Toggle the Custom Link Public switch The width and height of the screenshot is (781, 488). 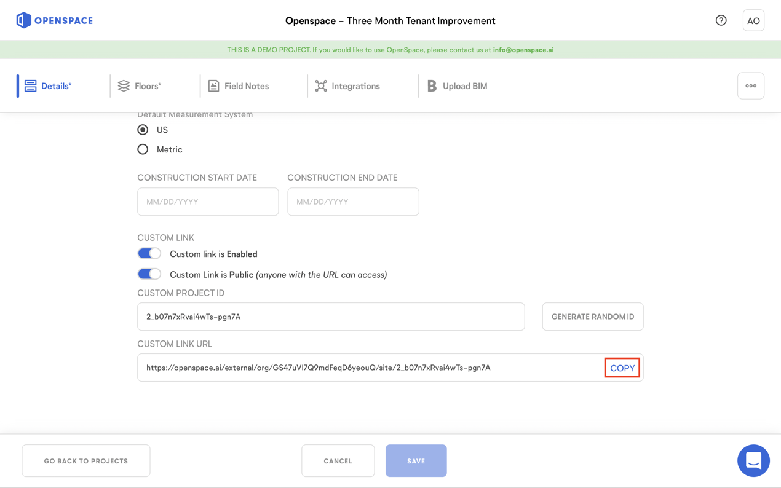(149, 274)
